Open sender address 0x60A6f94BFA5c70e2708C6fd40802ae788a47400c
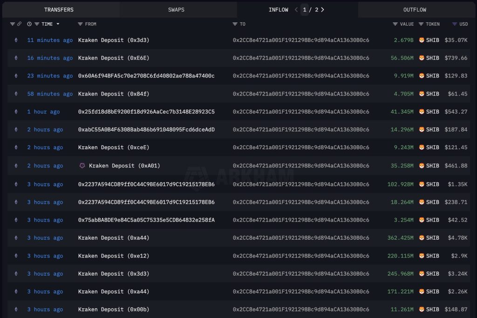This screenshot has height=318, width=477. [x=146, y=76]
